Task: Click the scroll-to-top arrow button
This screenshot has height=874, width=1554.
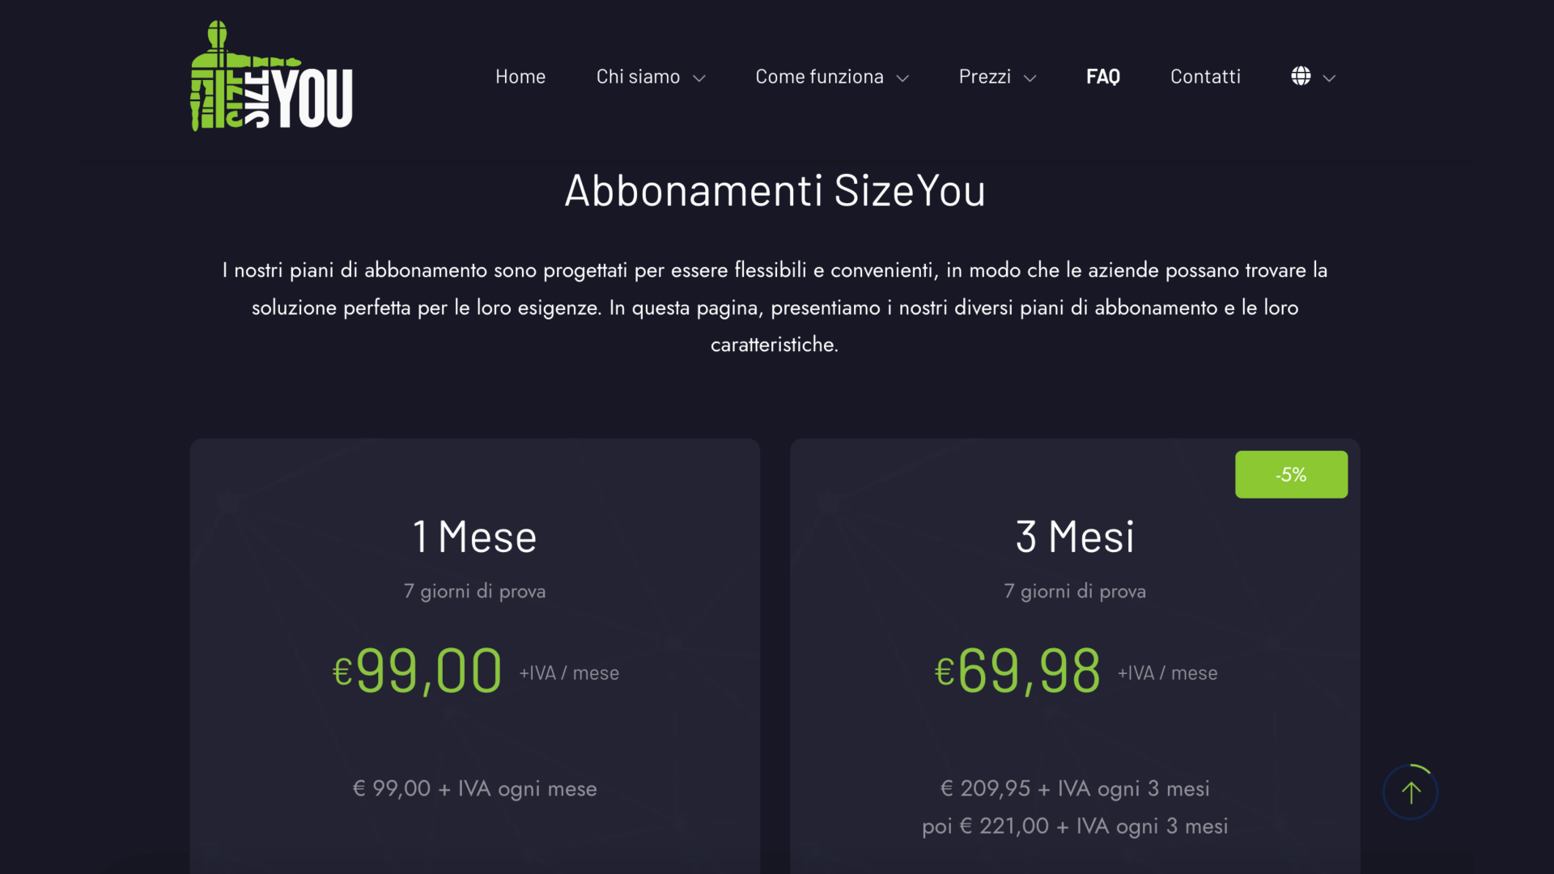Action: (x=1411, y=792)
